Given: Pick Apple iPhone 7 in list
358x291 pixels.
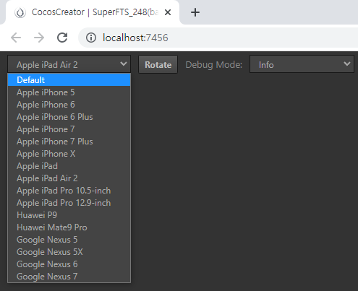Looking at the screenshot, I should click(x=69, y=129).
